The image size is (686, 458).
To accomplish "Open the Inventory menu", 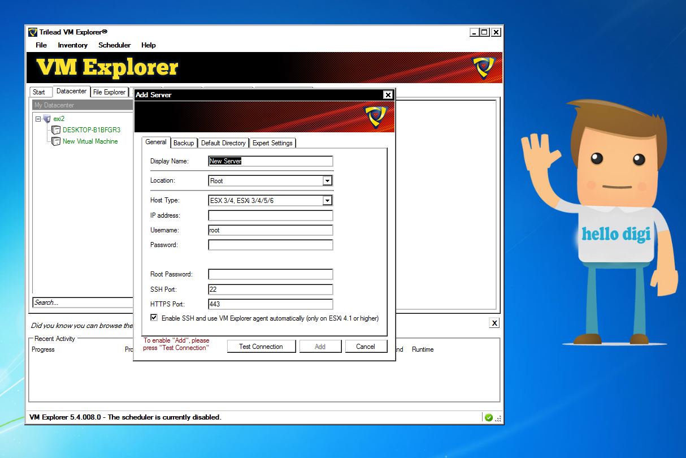I will 73,45.
